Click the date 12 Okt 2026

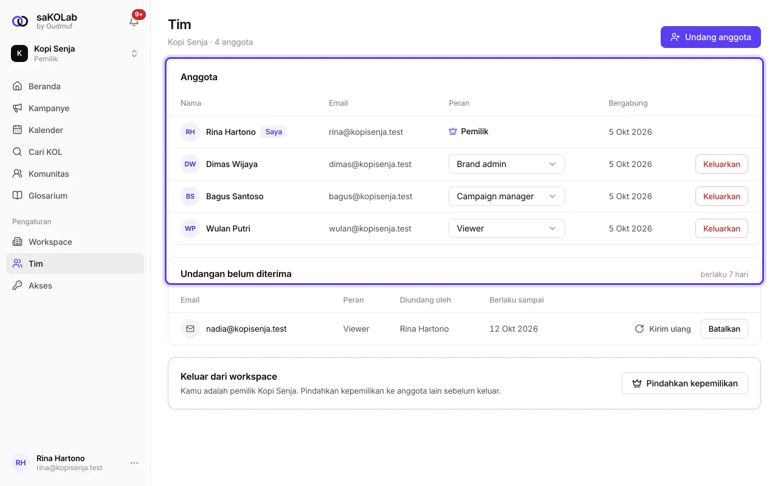coord(514,329)
